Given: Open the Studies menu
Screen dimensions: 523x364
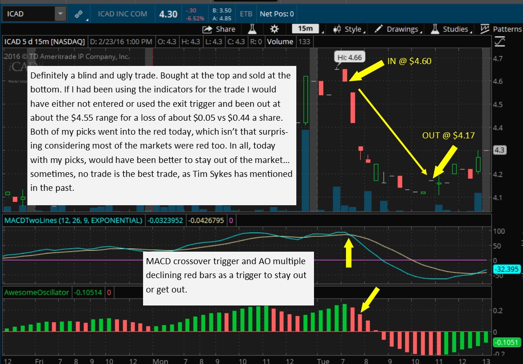Looking at the screenshot, I should (451, 29).
